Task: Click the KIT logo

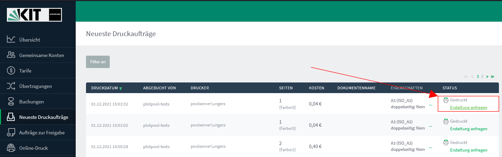Action: tap(34, 15)
